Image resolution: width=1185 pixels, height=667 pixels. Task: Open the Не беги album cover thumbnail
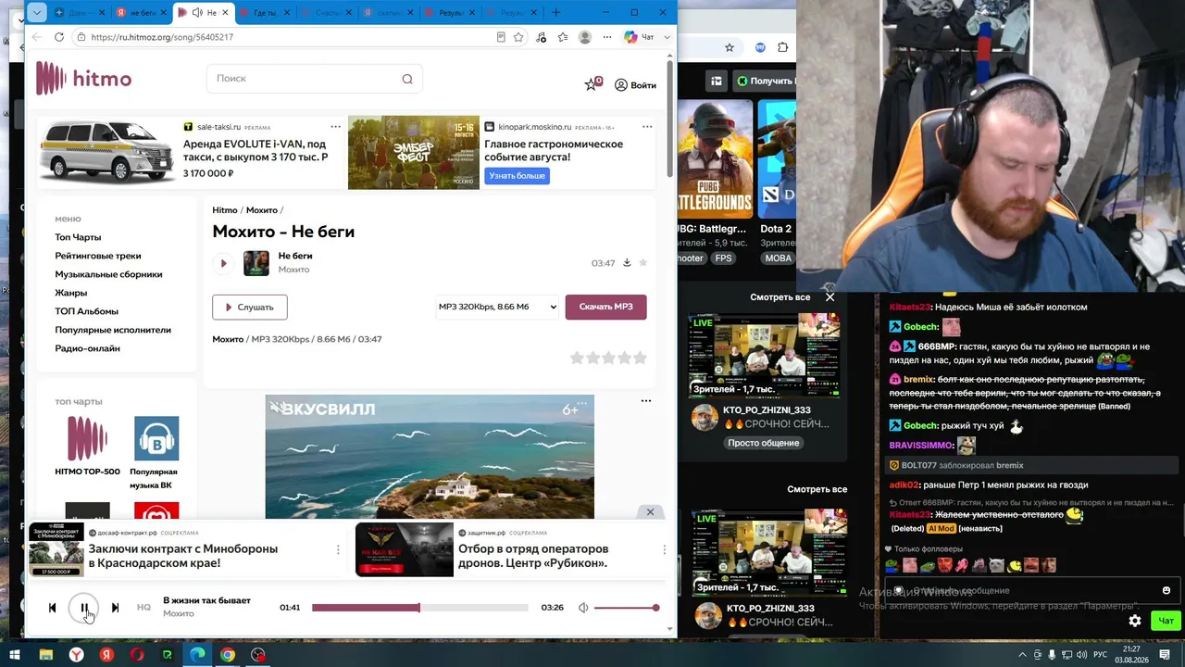(x=256, y=263)
